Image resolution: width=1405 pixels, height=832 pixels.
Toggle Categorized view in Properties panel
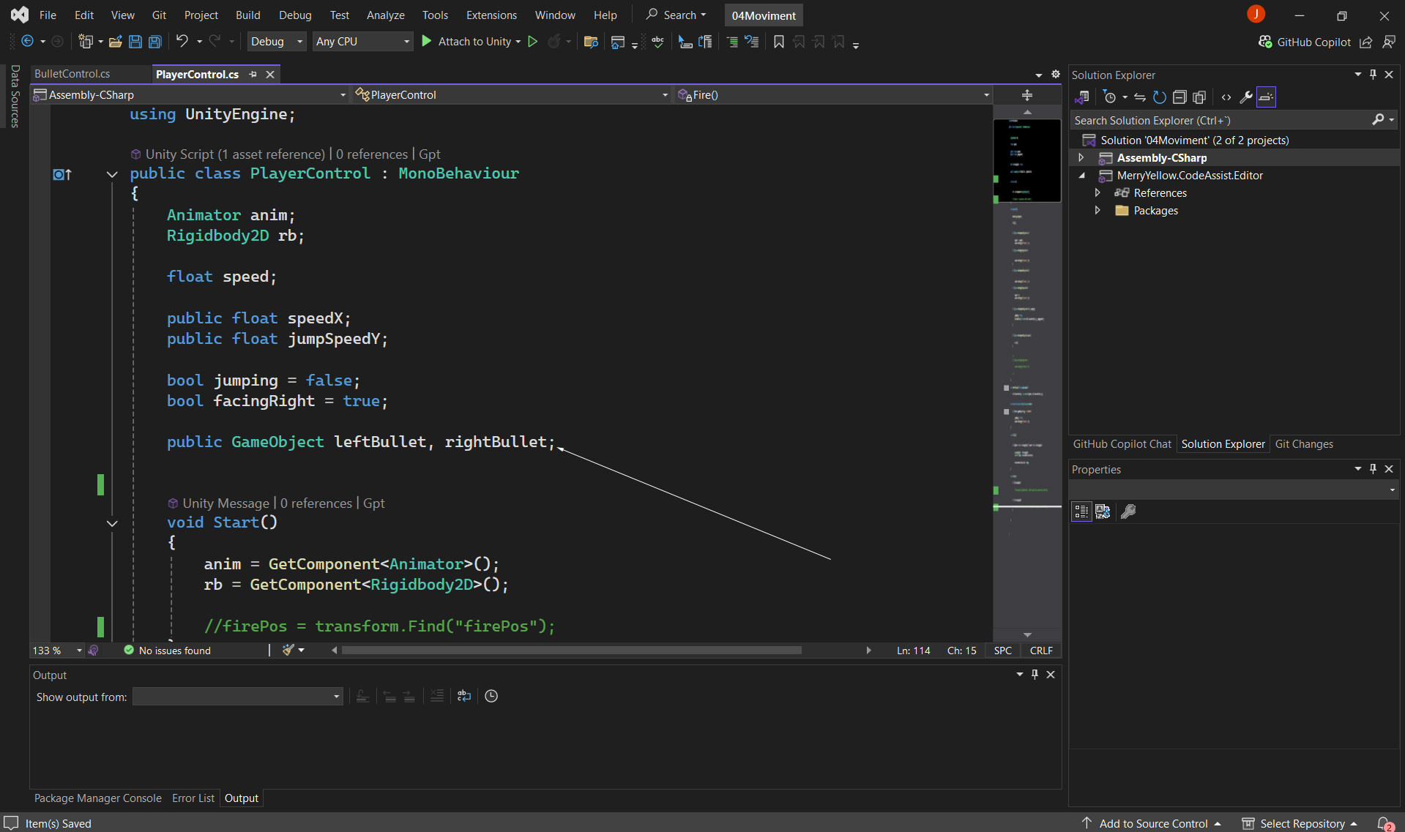coord(1081,511)
